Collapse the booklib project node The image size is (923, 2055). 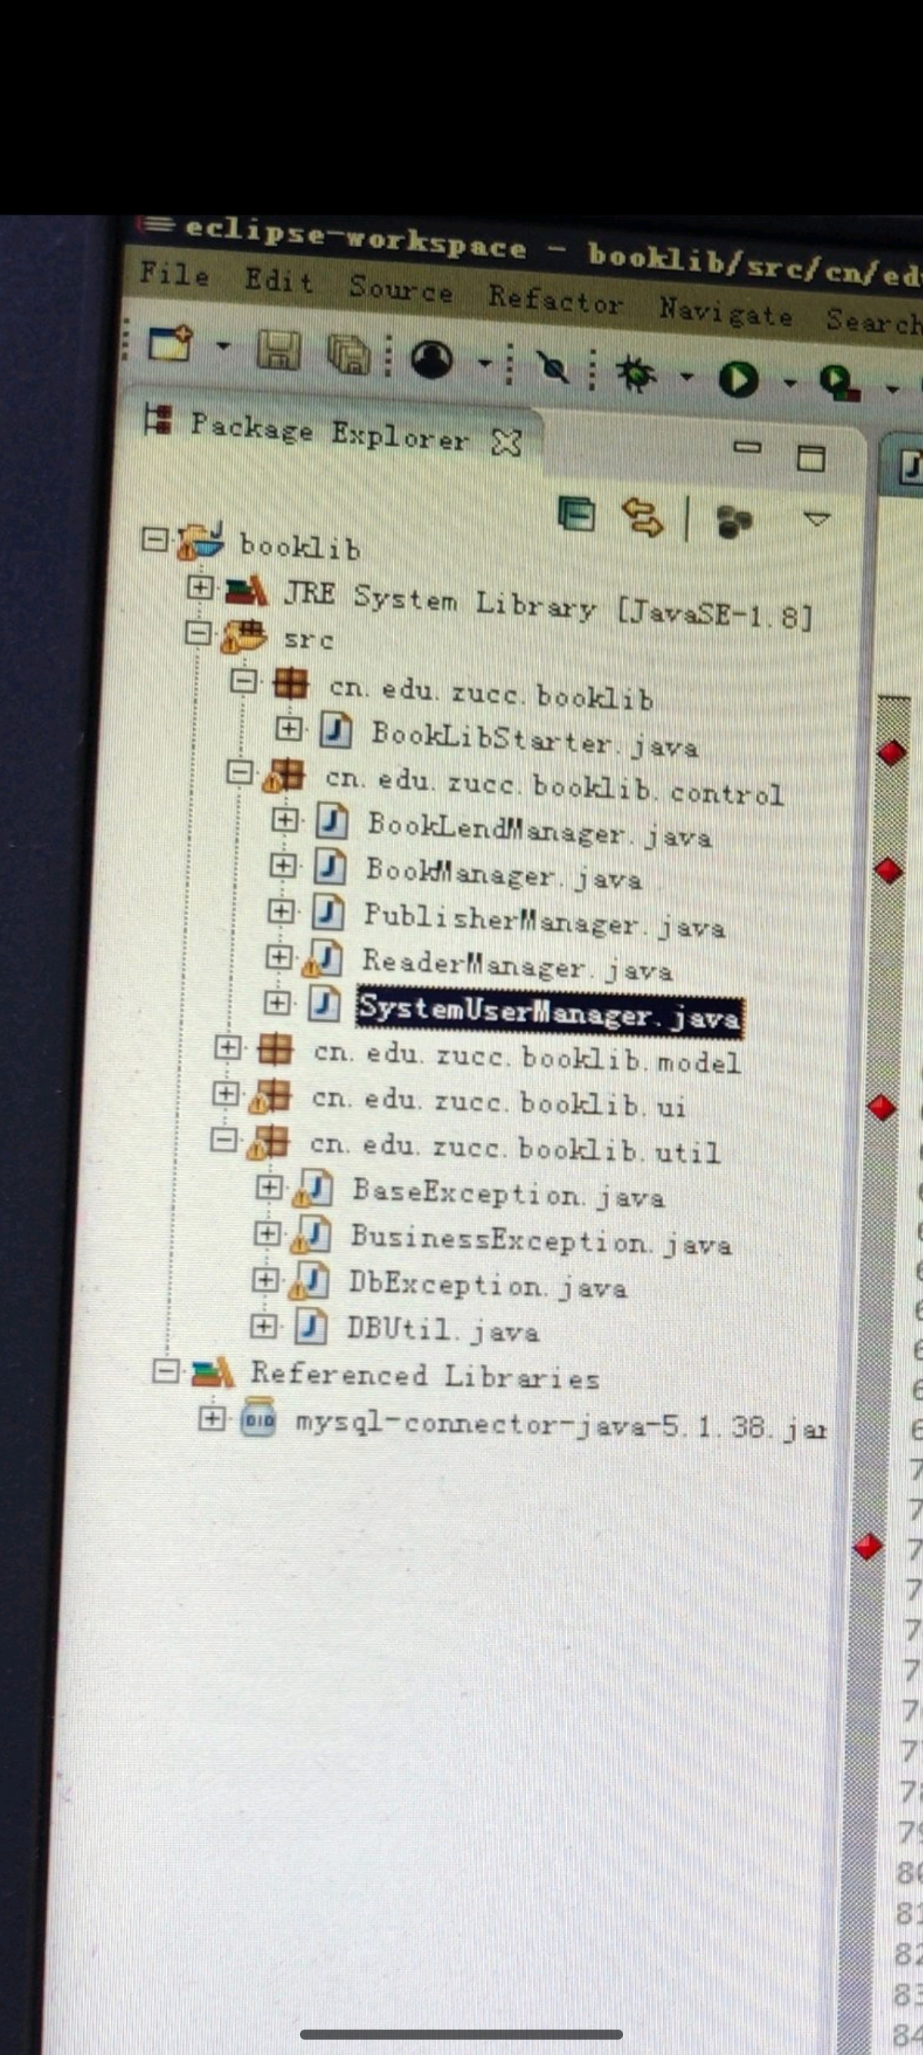(x=155, y=540)
